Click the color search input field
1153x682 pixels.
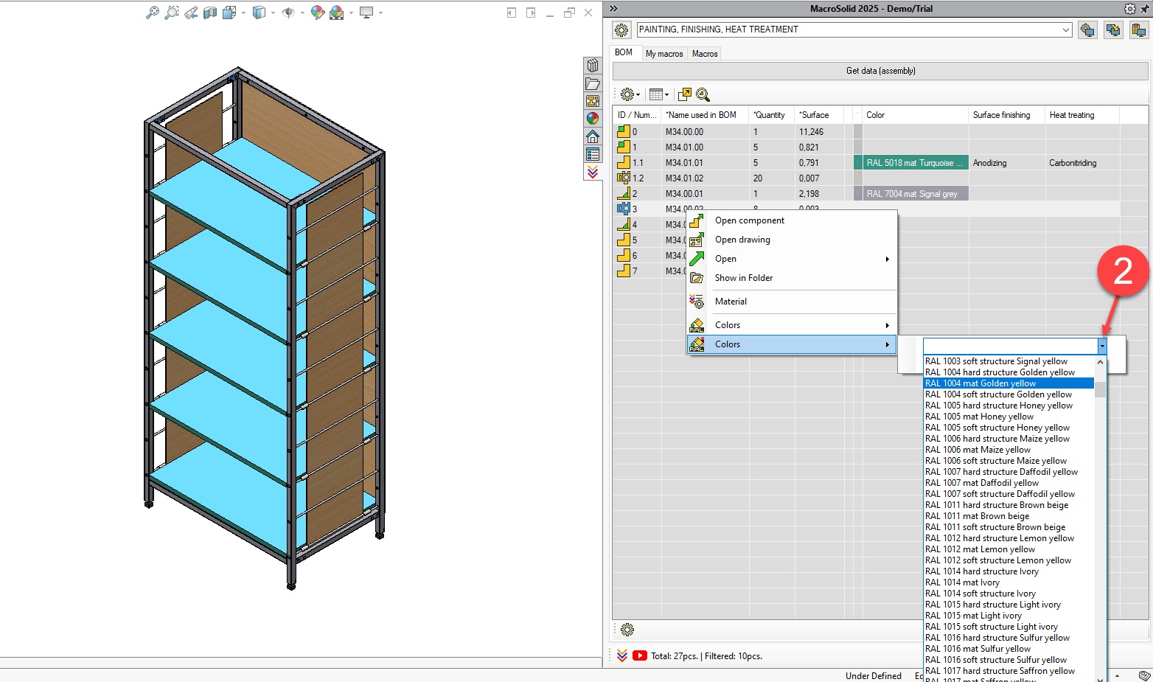[1010, 346]
